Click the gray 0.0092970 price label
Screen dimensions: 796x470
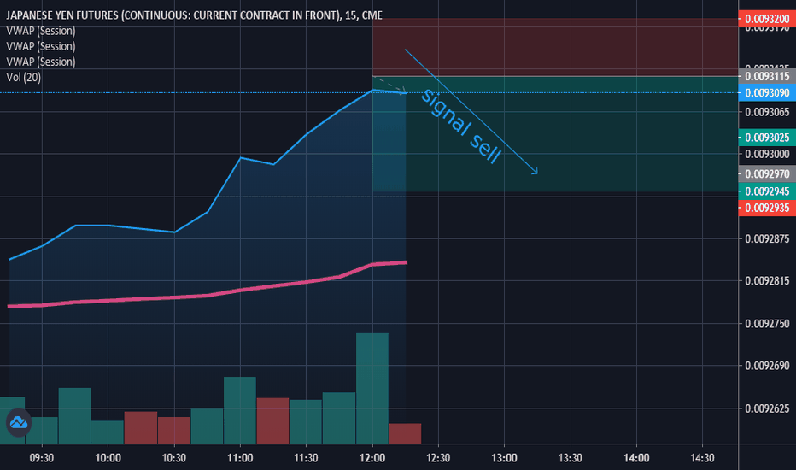tap(767, 174)
